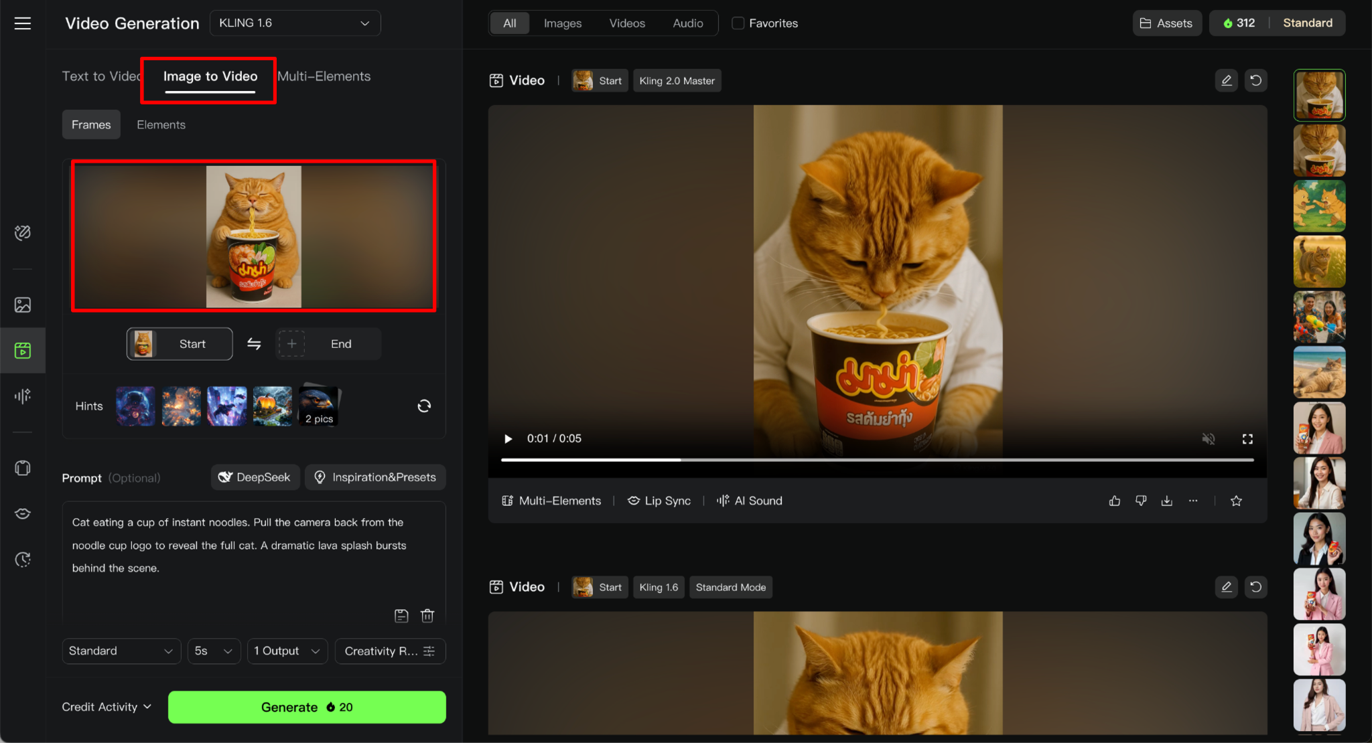Edit the Kling 1.6 Standard Mode video

[1227, 587]
